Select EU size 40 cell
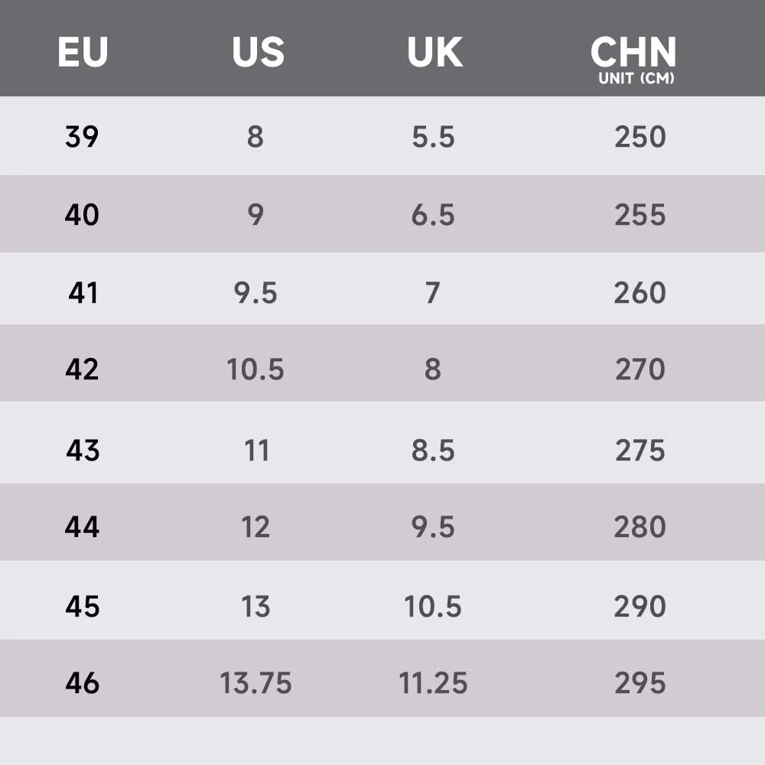Viewport: 765px width, 765px height. point(82,215)
